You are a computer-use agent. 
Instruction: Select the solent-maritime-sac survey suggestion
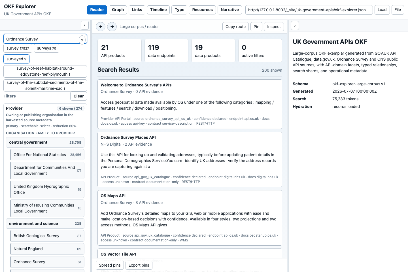(45, 86)
